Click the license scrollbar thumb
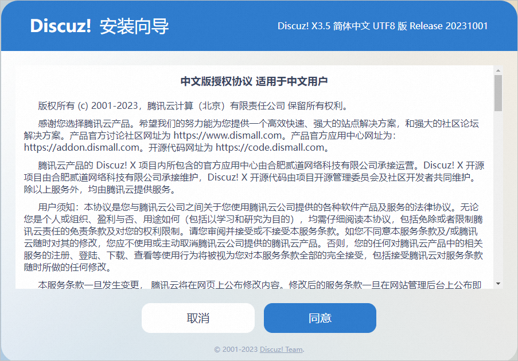This screenshot has width=518, height=361. (498, 92)
